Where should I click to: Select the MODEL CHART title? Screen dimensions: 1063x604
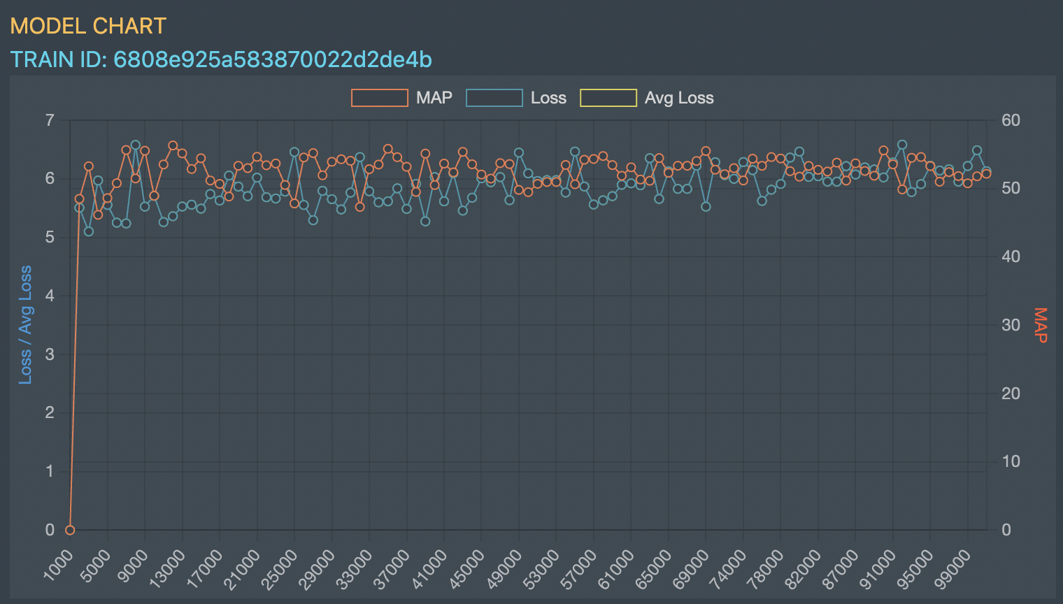[88, 26]
